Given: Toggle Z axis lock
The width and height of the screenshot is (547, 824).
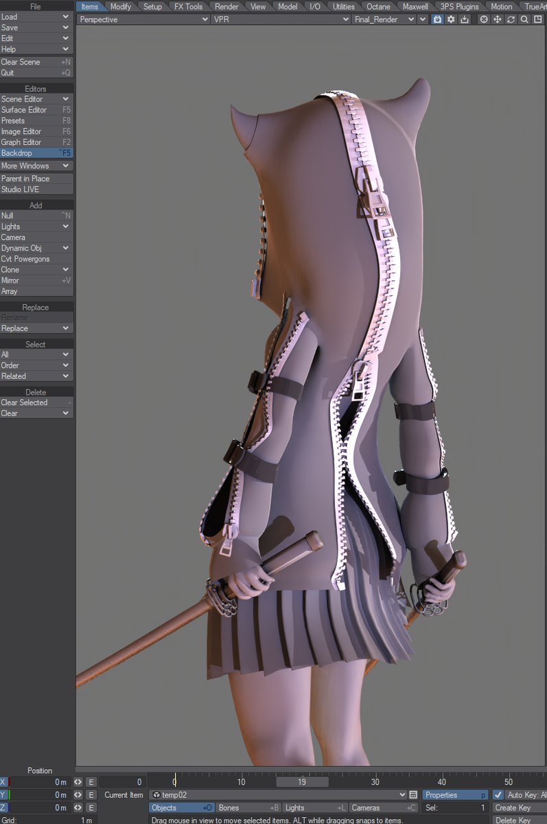Looking at the screenshot, I should (x=5, y=808).
